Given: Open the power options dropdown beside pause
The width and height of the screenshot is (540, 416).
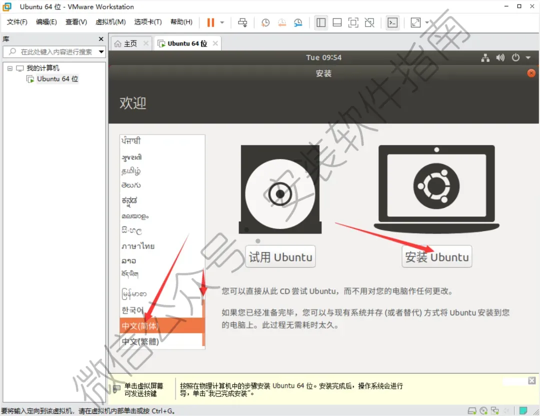Looking at the screenshot, I should [x=222, y=22].
